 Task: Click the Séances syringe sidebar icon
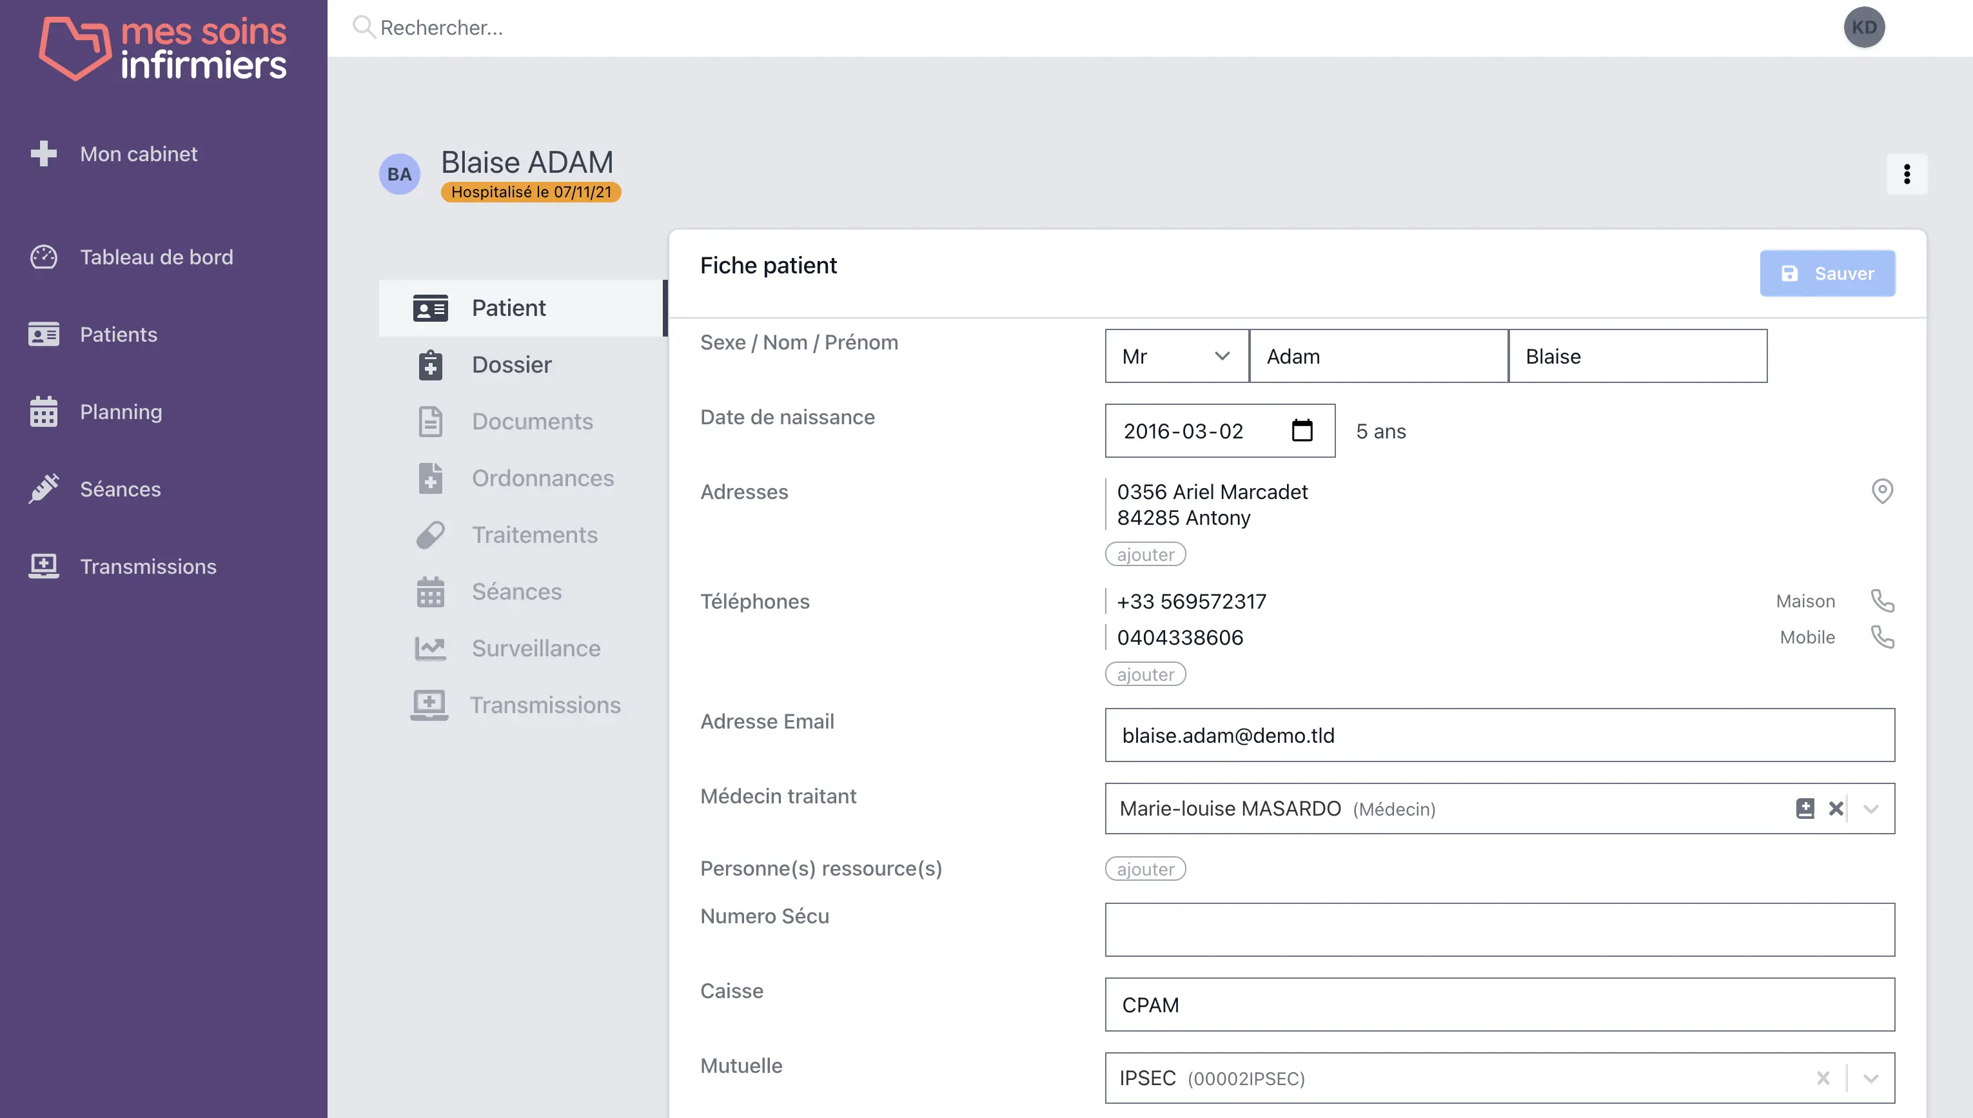coord(44,488)
